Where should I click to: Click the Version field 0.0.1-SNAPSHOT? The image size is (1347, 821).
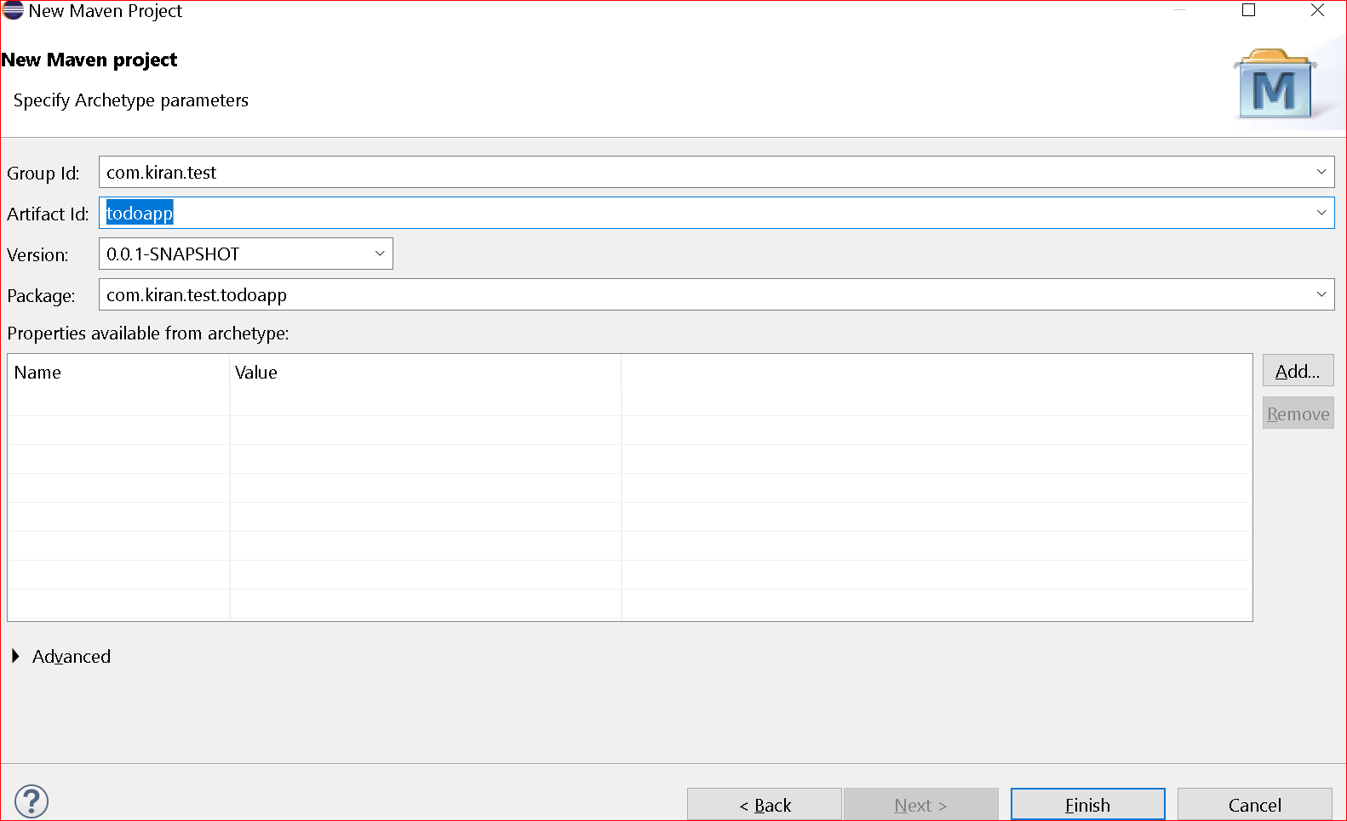coord(245,254)
